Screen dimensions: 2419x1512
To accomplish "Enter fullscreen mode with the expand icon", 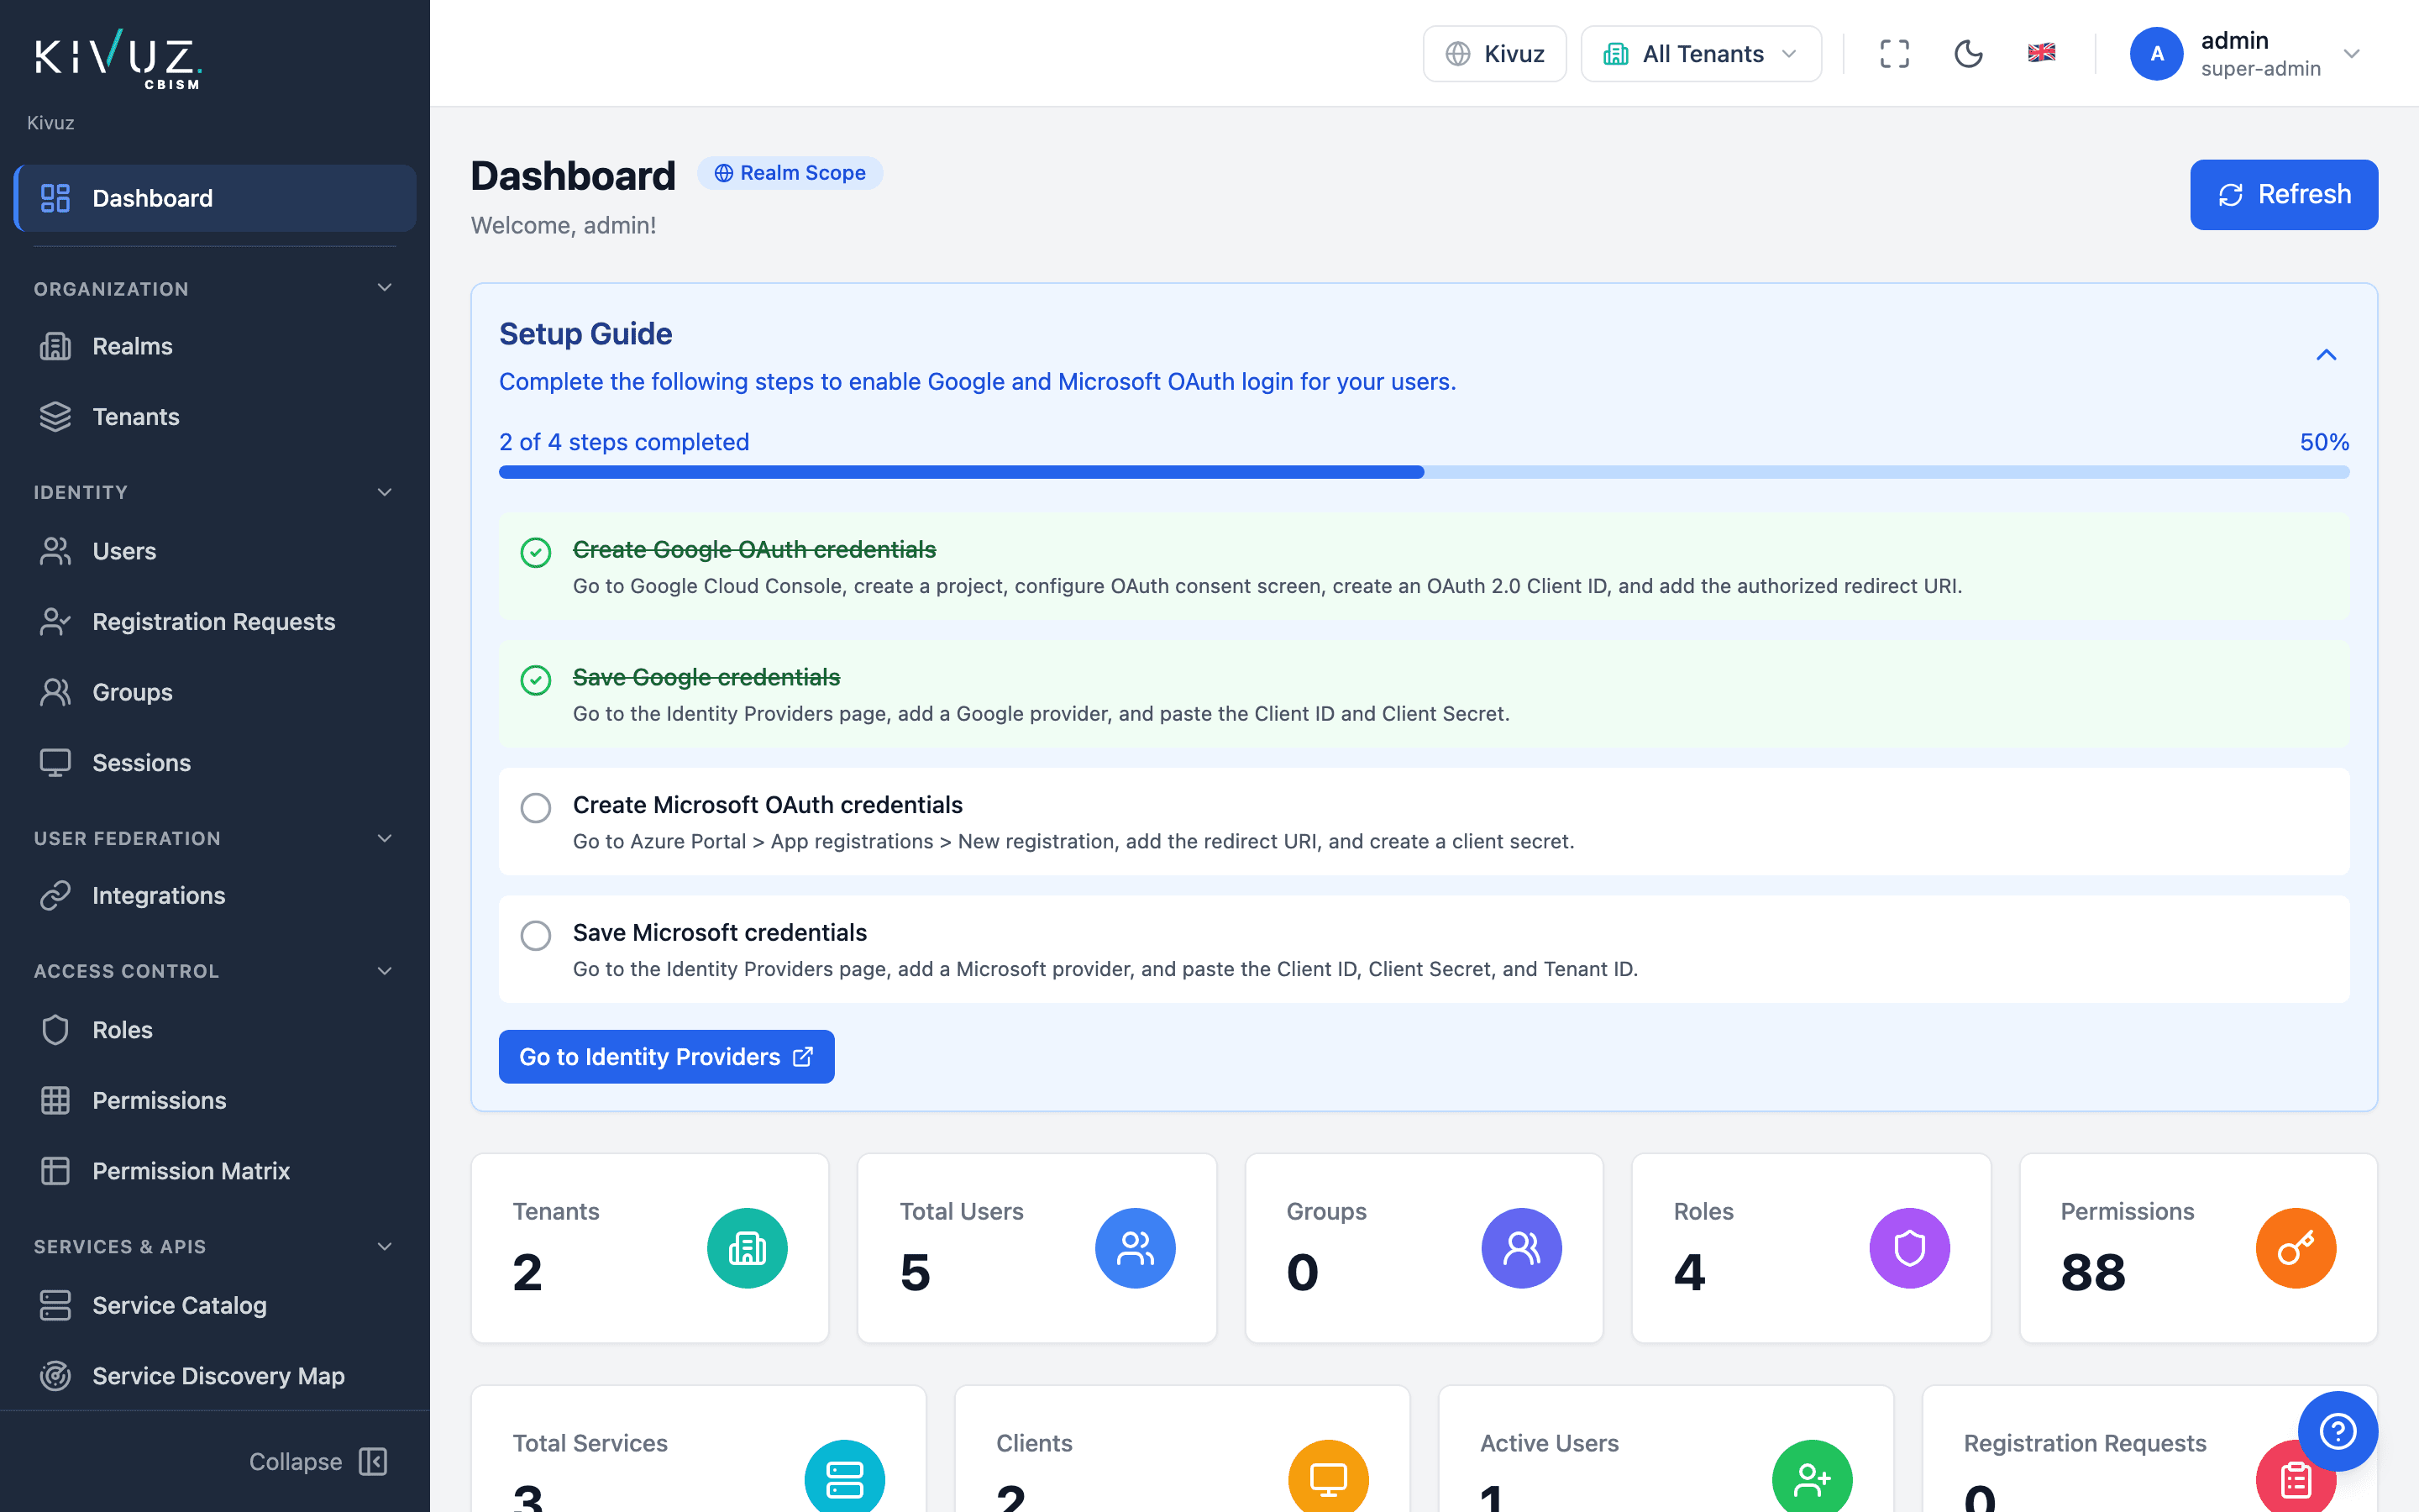I will click(x=1894, y=54).
